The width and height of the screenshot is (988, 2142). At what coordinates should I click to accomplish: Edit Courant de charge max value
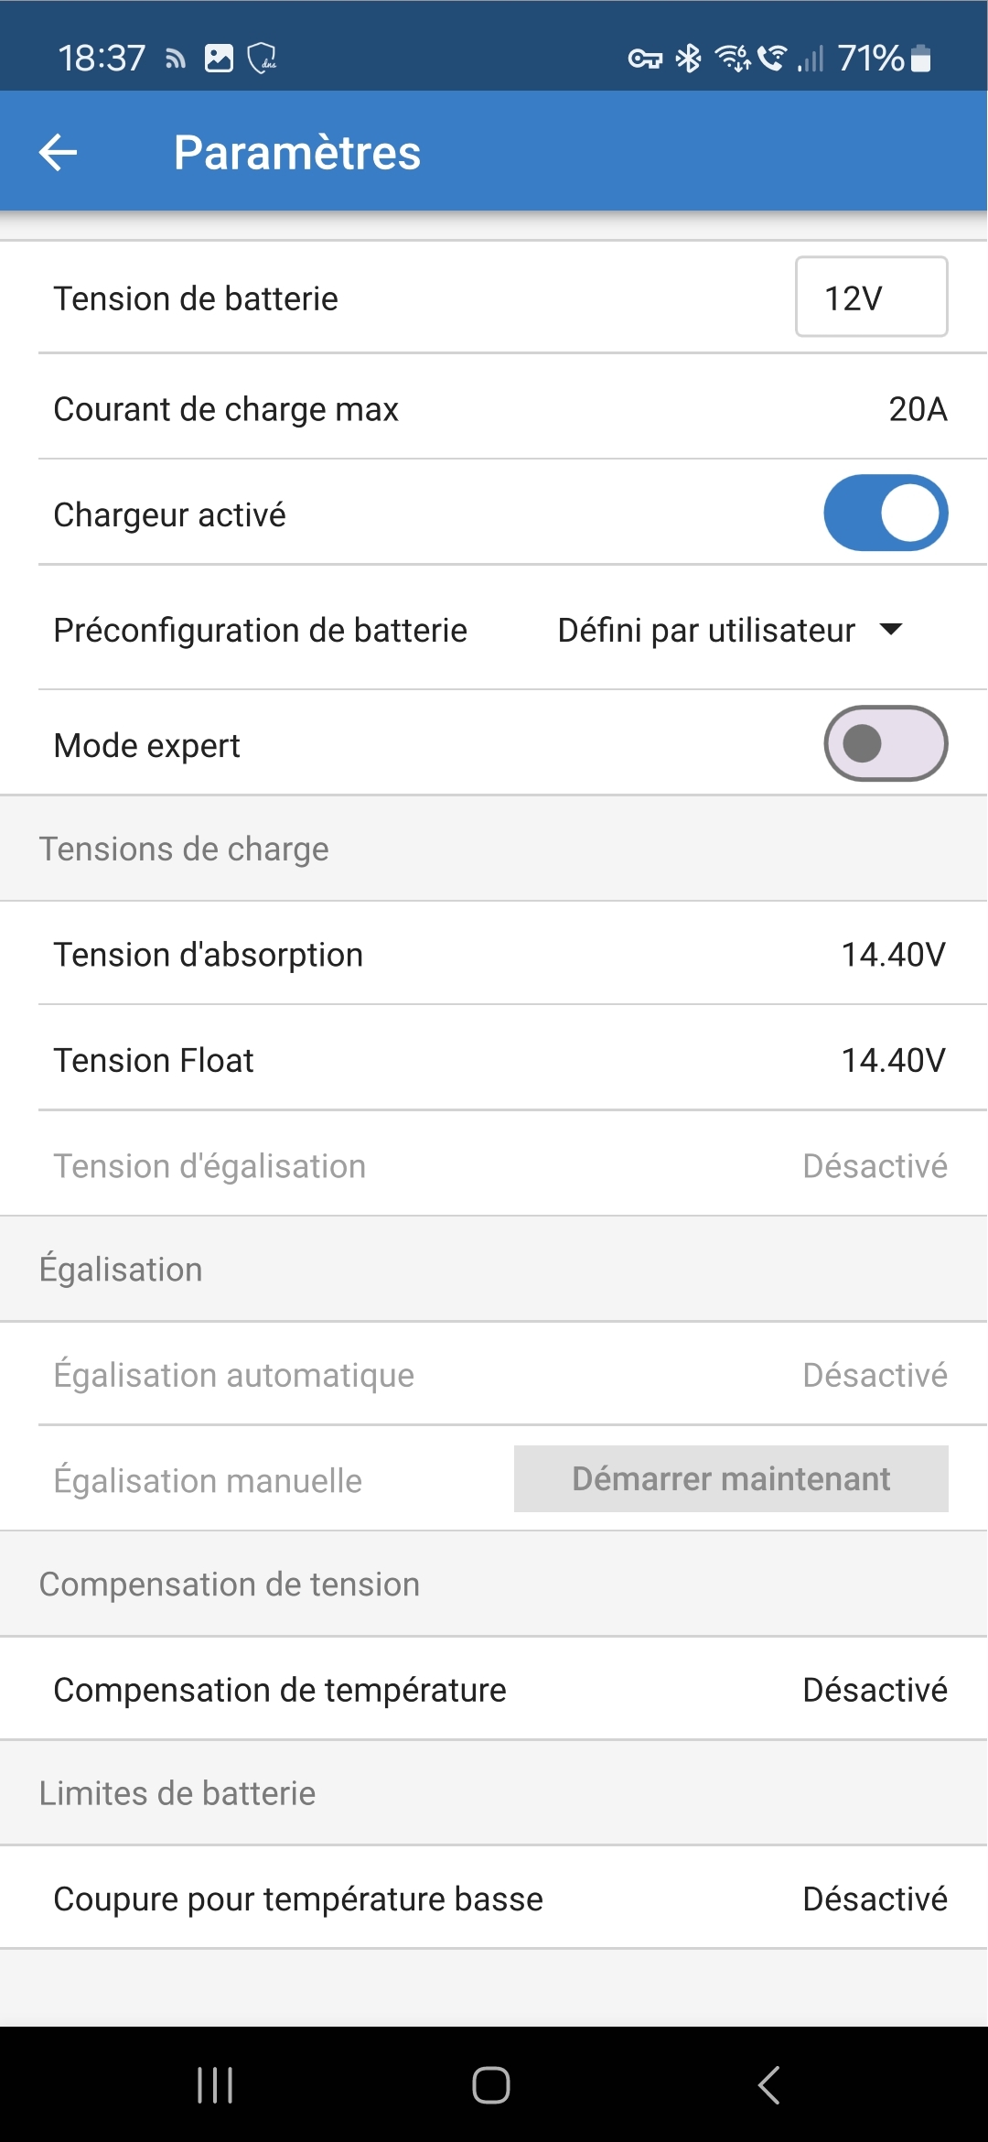coord(918,409)
